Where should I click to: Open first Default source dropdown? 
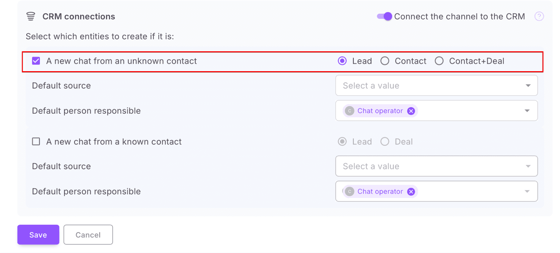point(436,86)
